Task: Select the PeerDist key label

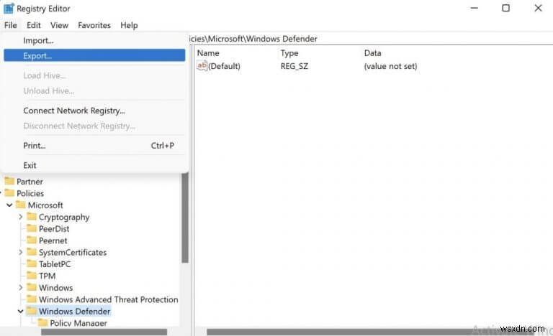Action: coord(54,229)
